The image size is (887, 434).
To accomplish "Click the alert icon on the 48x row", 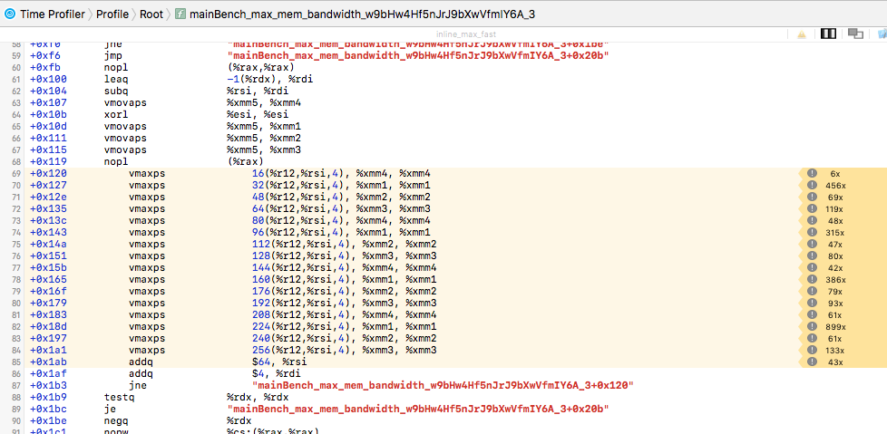I will [x=812, y=220].
